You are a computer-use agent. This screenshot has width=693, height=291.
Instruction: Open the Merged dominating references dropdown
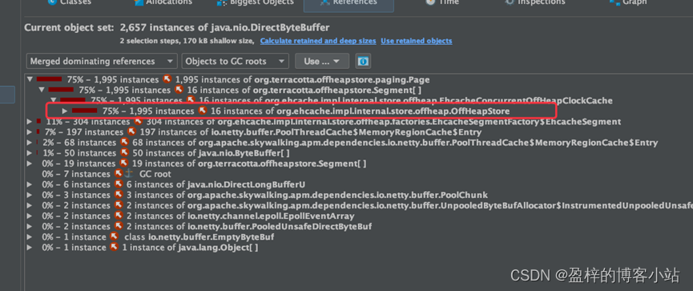(x=102, y=61)
